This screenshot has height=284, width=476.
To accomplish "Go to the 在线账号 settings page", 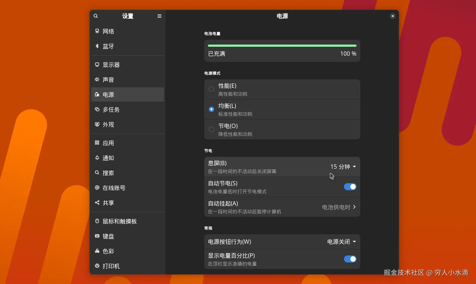I will tap(128, 188).
